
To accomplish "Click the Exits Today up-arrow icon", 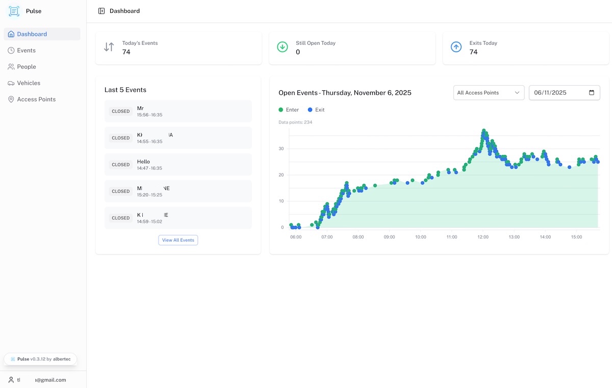I will pos(456,47).
